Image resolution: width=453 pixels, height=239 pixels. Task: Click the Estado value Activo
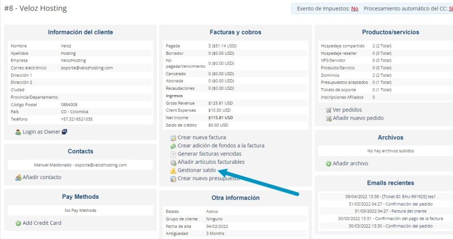pos(212,212)
